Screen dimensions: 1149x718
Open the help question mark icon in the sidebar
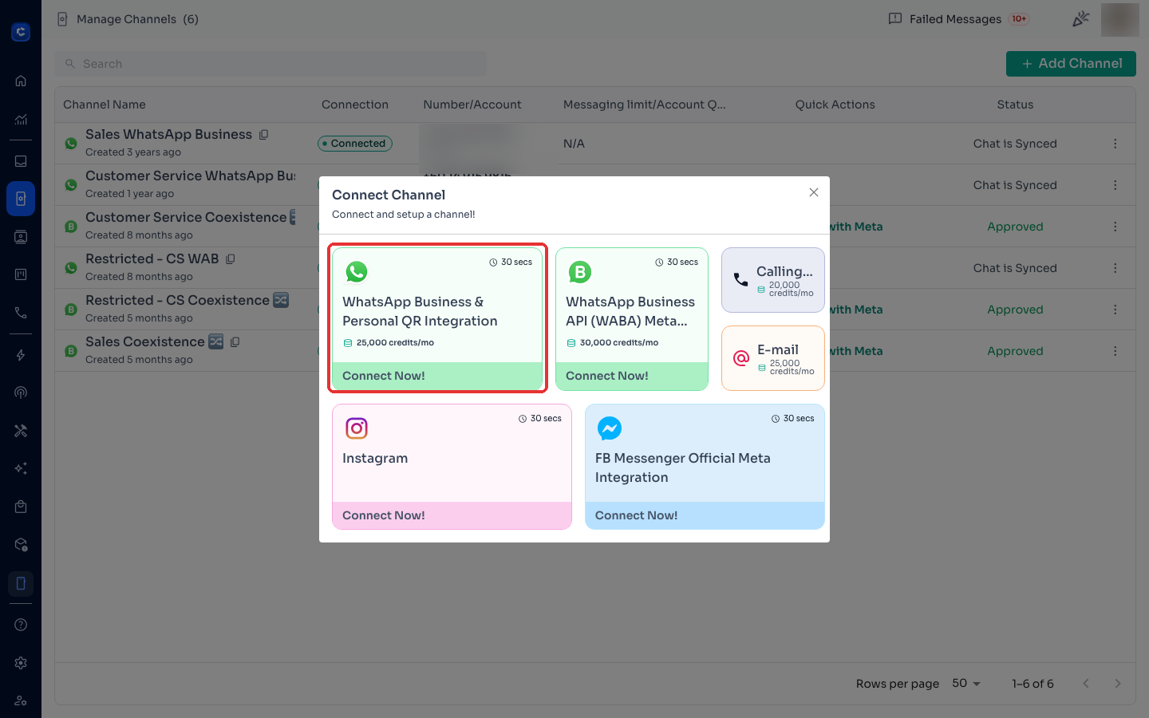(21, 625)
